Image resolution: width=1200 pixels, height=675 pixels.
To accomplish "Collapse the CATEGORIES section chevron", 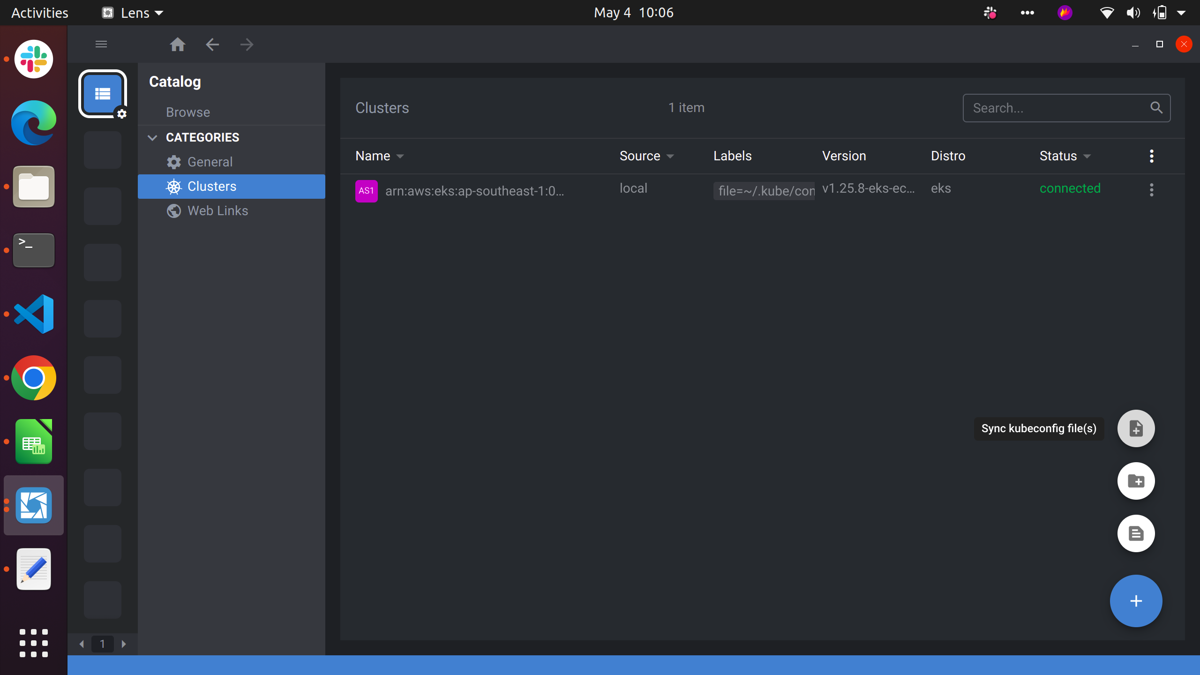I will [152, 137].
